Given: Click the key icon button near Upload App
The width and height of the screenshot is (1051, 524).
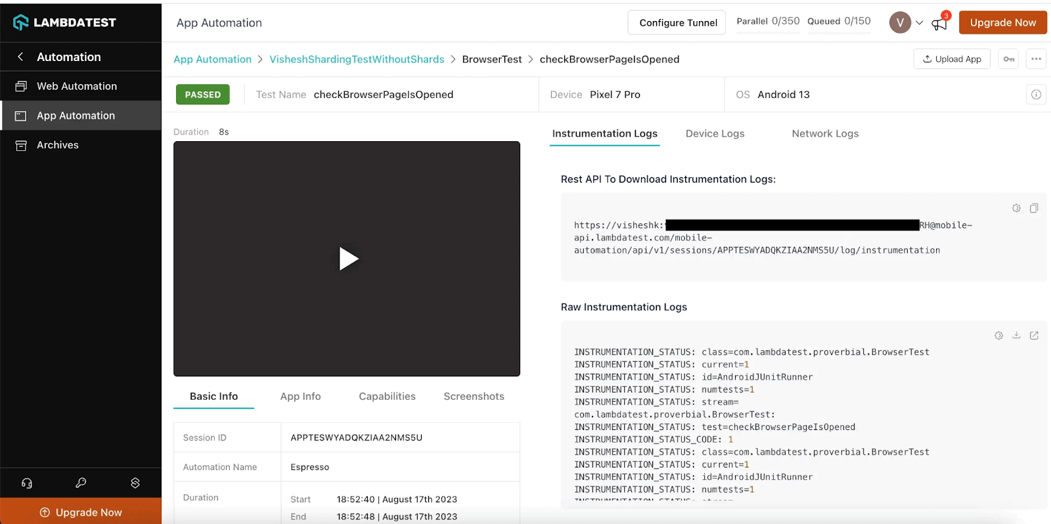Looking at the screenshot, I should pos(1009,59).
